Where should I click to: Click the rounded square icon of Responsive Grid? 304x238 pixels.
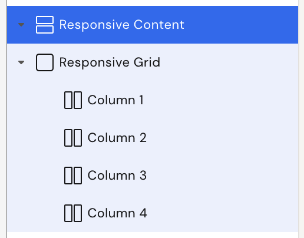coord(45,62)
